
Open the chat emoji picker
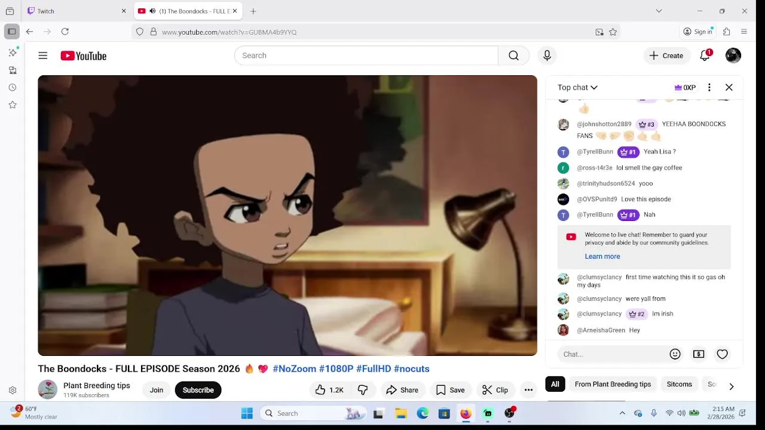675,354
